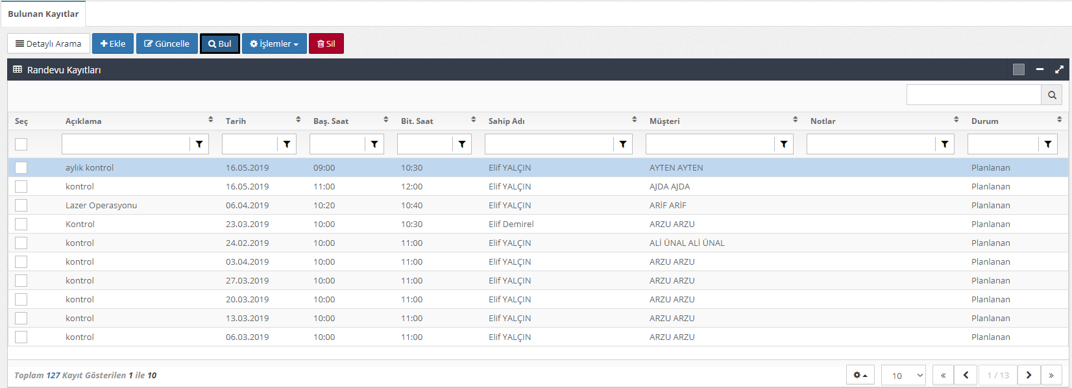Switch to the Bulunan Kayıtlar tab
The height and width of the screenshot is (388, 1072).
click(x=43, y=14)
